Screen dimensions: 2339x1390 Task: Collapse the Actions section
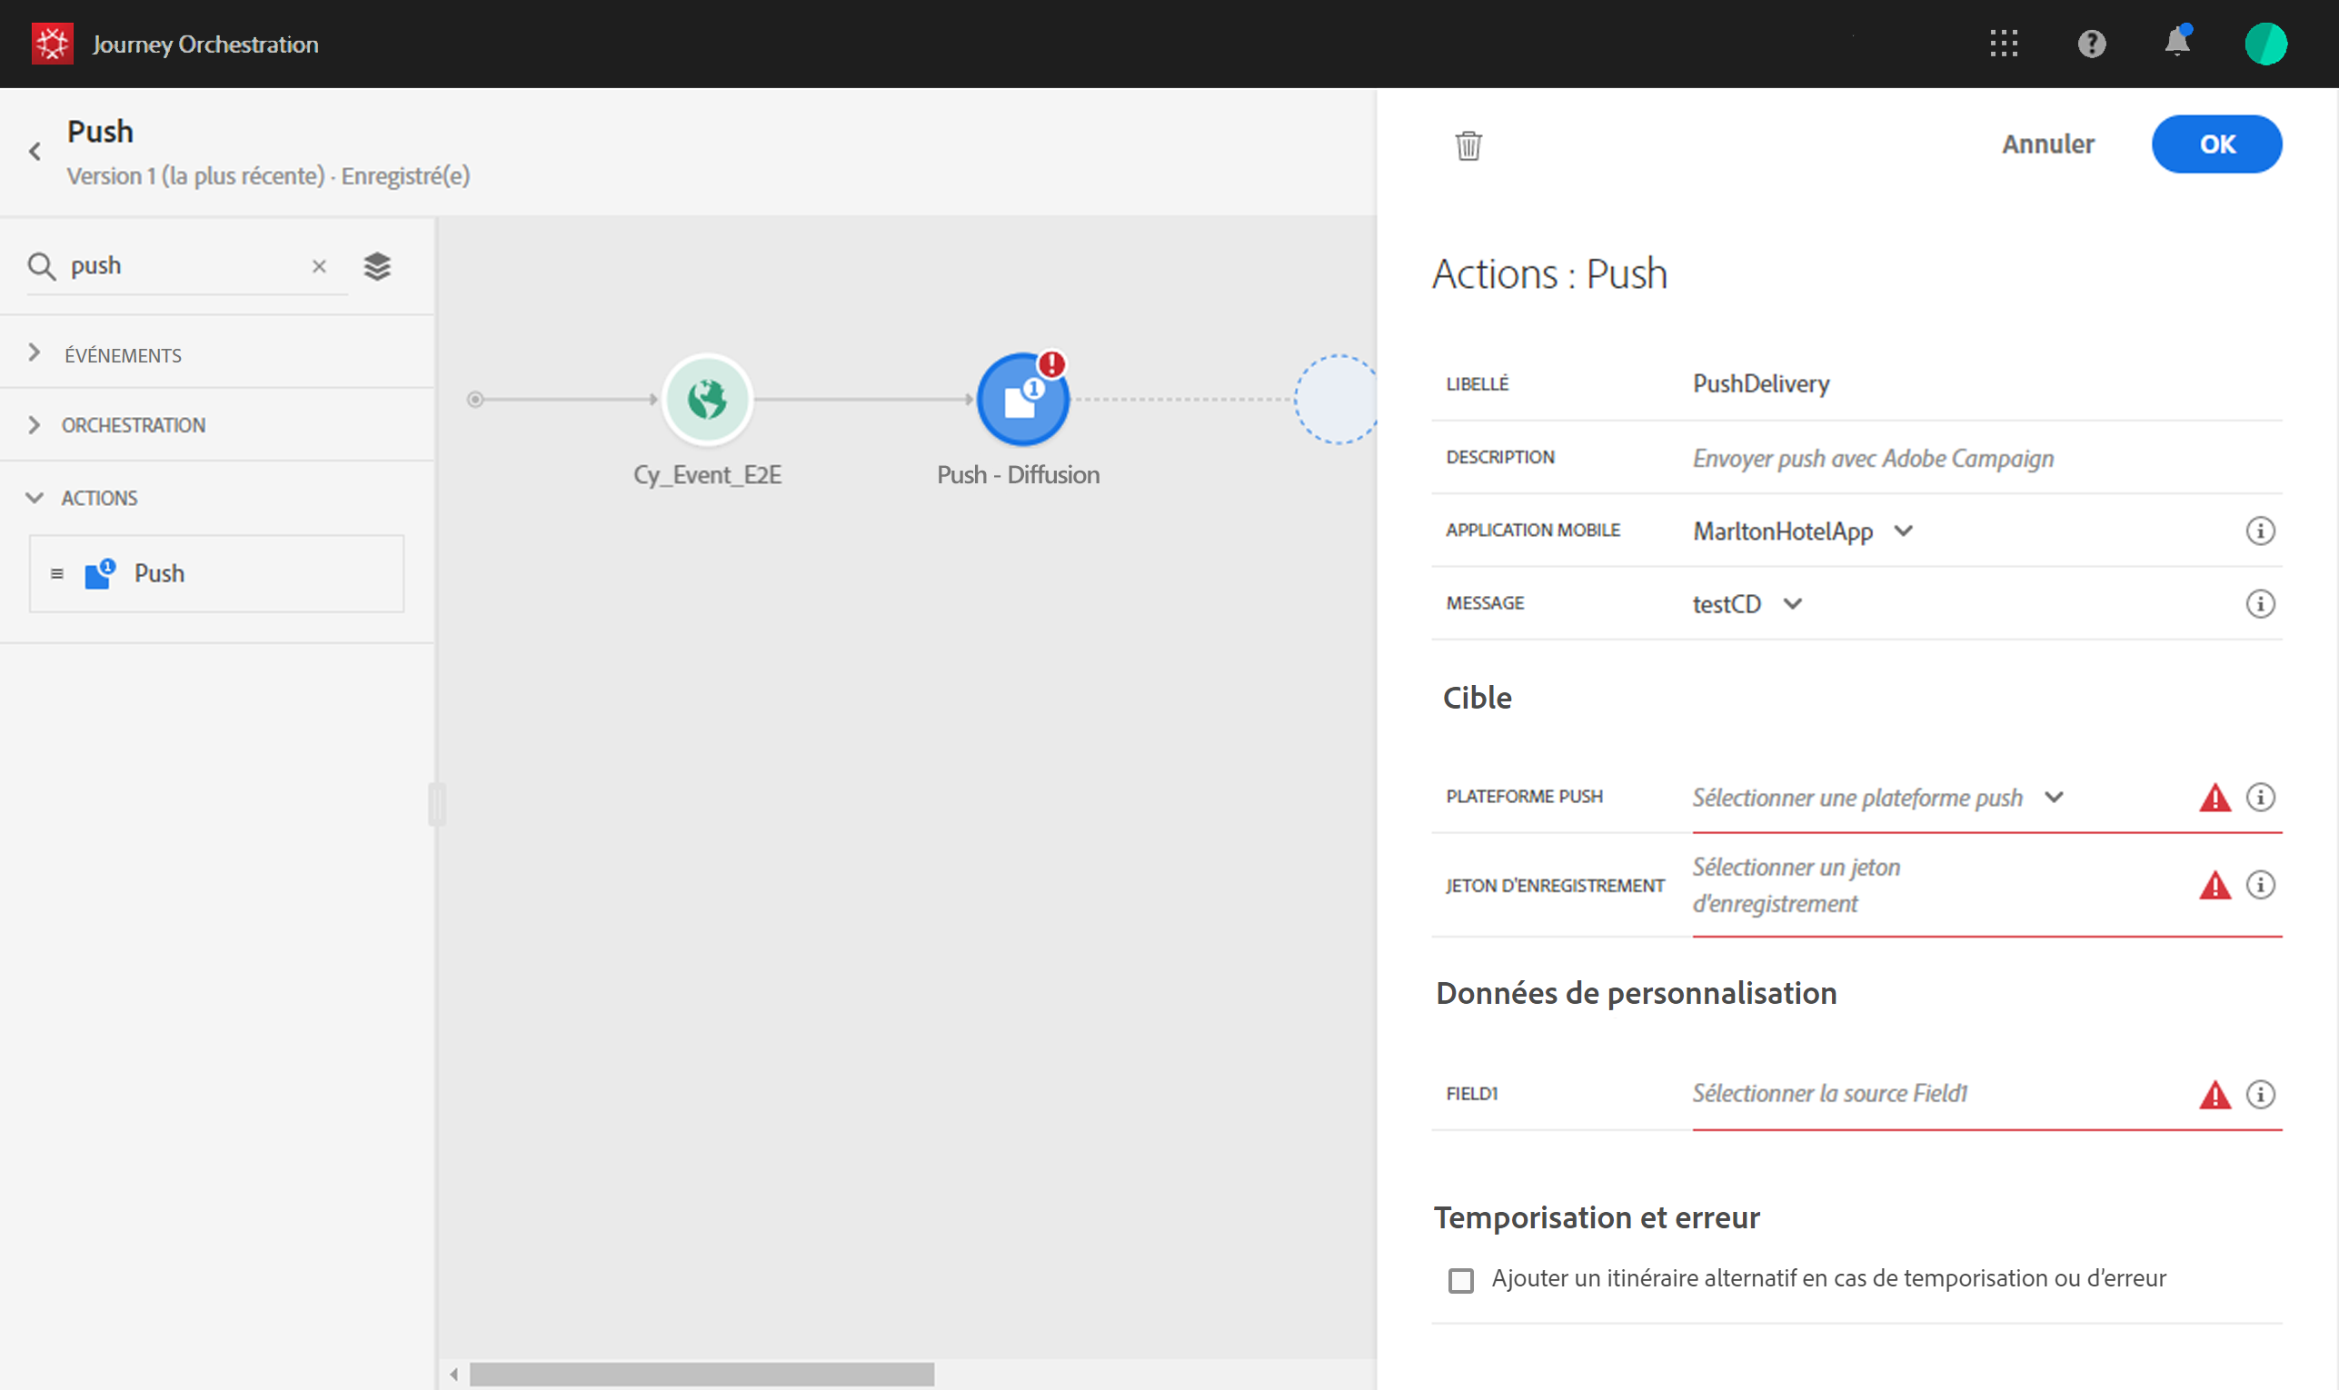(x=35, y=498)
